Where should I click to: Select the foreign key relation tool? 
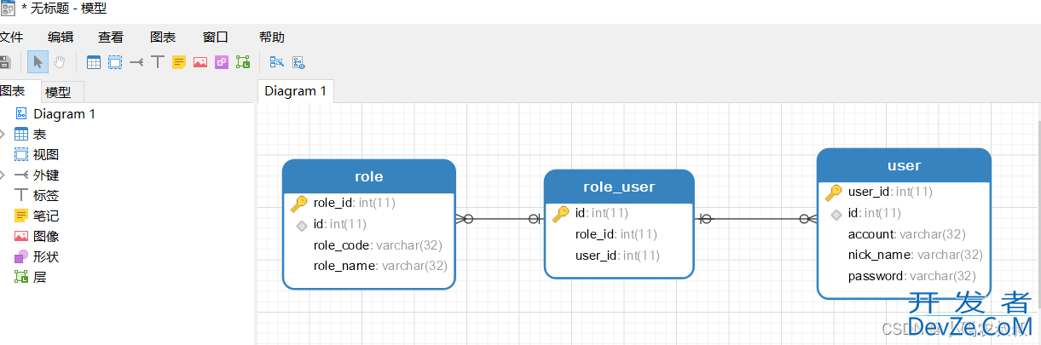(136, 62)
